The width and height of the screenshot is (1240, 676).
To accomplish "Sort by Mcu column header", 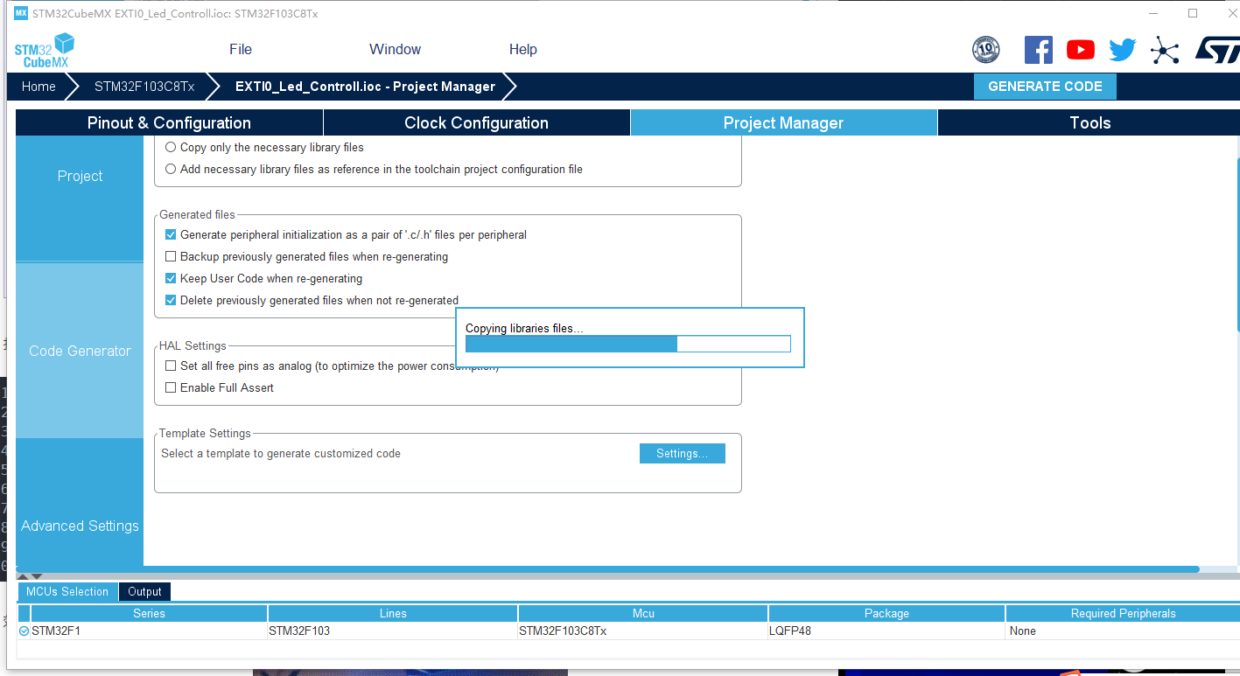I will coord(643,613).
